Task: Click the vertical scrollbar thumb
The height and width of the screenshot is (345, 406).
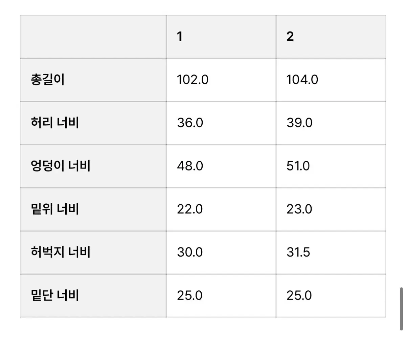Action: coord(401,309)
